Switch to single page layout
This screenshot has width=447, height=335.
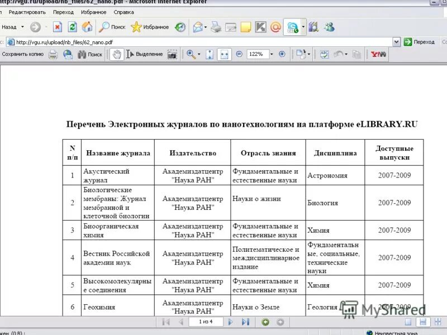click(408, 322)
